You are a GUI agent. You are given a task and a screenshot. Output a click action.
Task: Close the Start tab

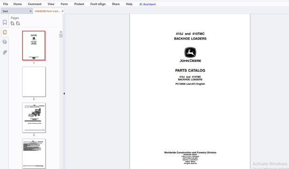pos(31,11)
